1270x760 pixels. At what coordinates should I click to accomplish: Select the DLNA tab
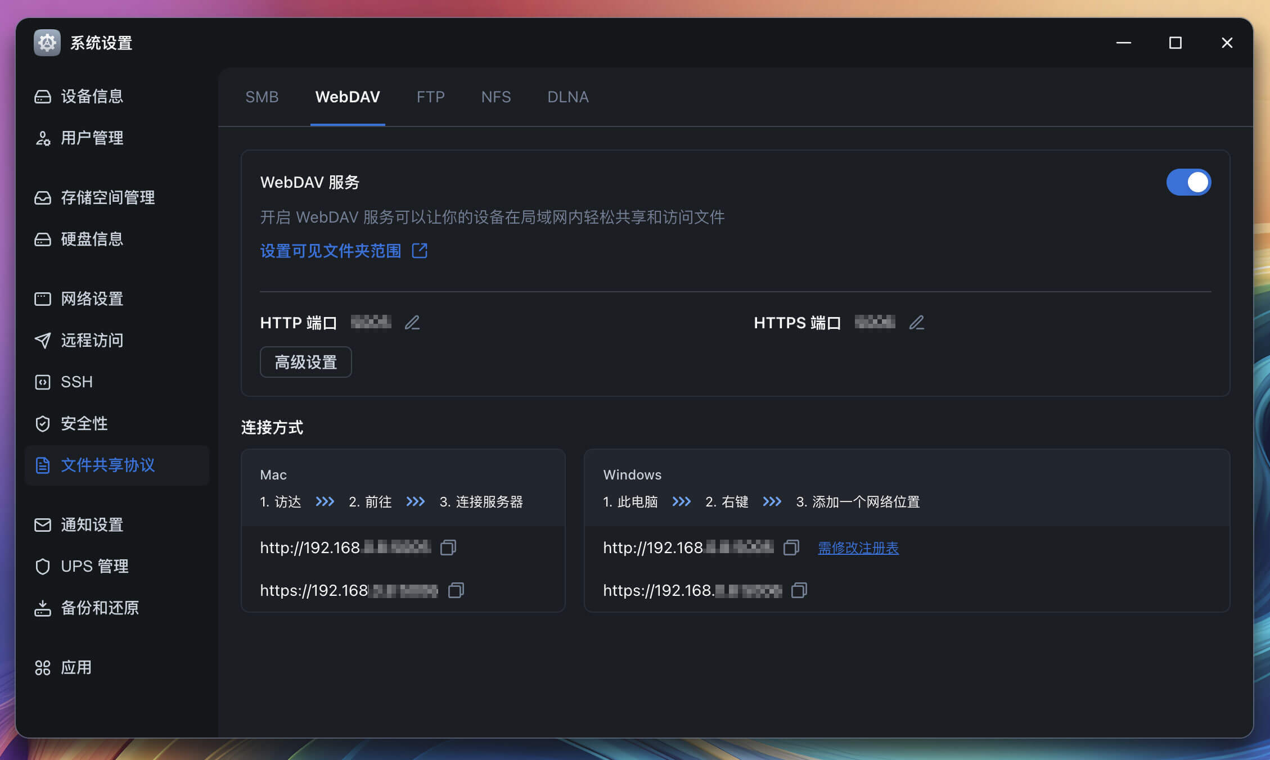coord(568,97)
